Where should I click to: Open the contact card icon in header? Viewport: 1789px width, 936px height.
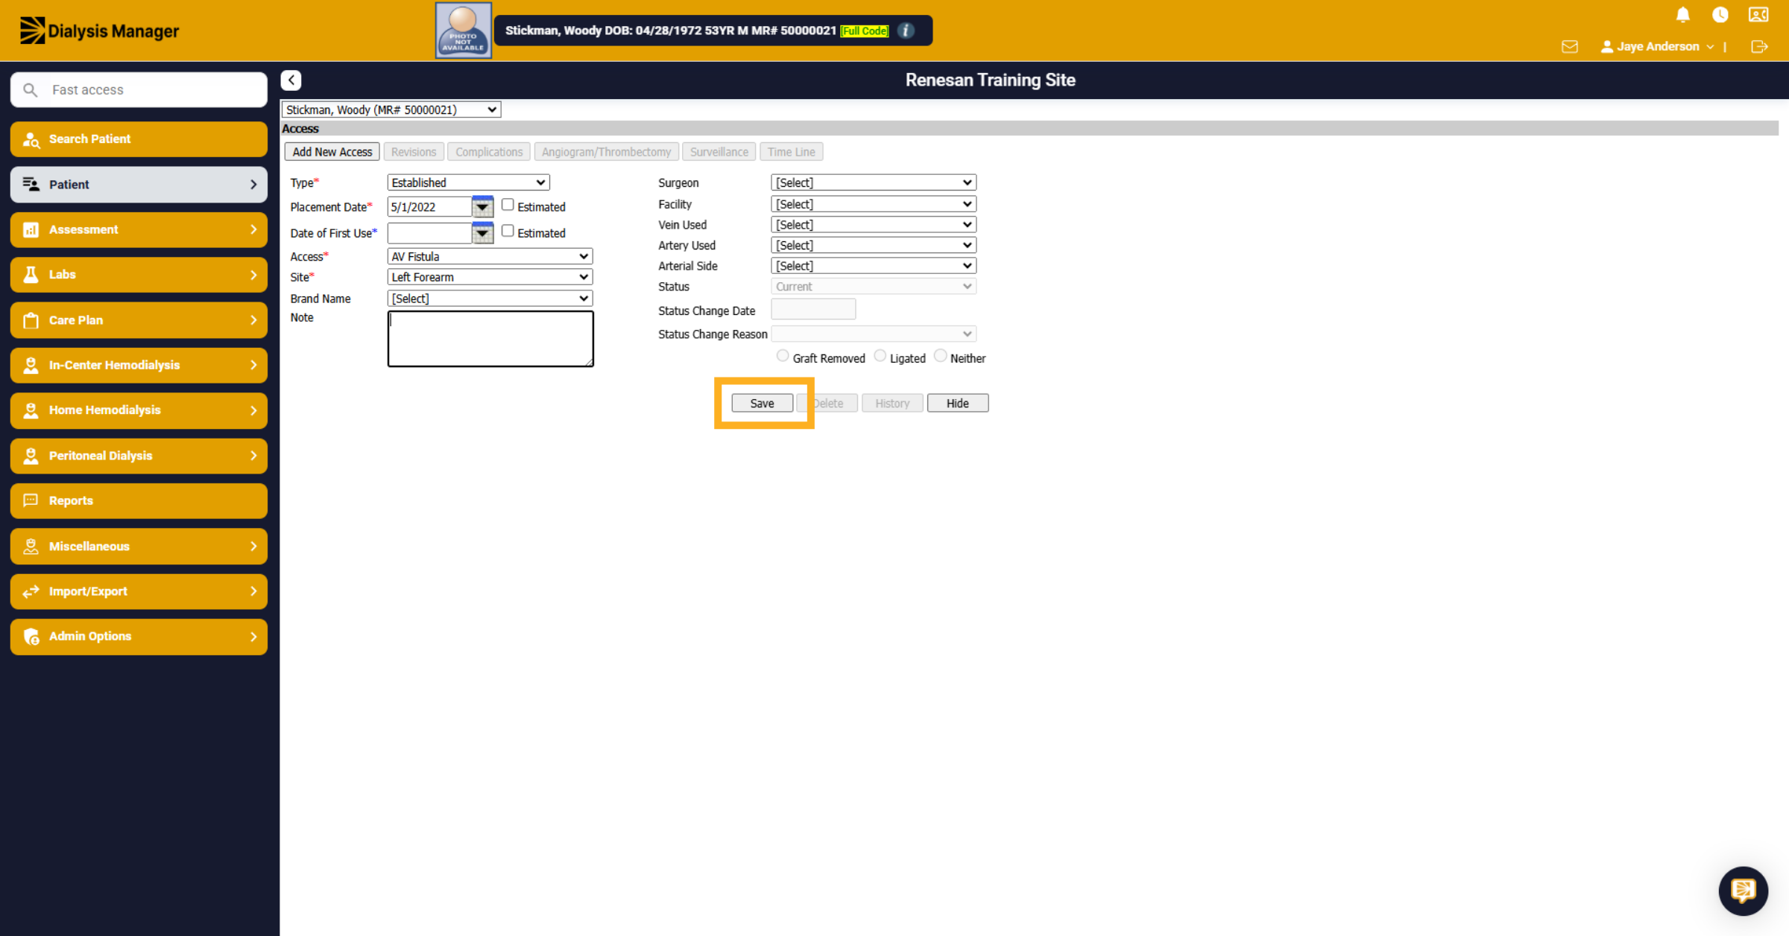click(x=1758, y=15)
